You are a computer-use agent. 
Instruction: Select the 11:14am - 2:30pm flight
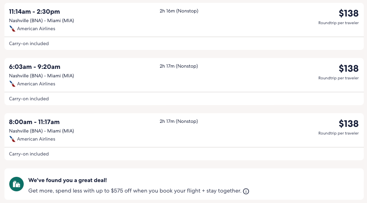pos(35,12)
